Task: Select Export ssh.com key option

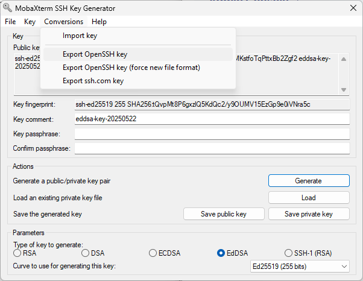Action: pos(138,81)
